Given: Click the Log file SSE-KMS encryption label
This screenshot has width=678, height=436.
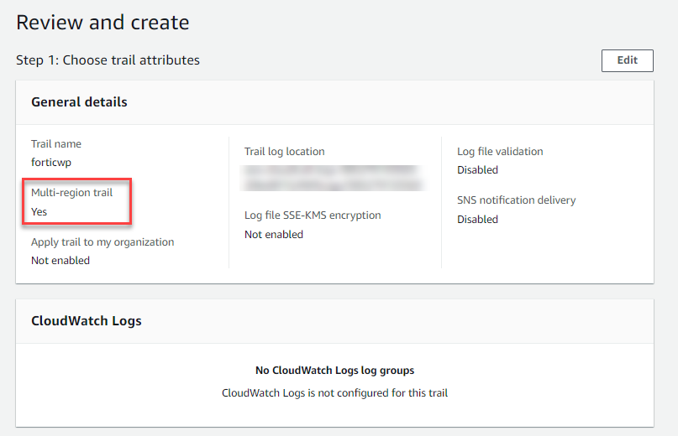Looking at the screenshot, I should (x=313, y=215).
